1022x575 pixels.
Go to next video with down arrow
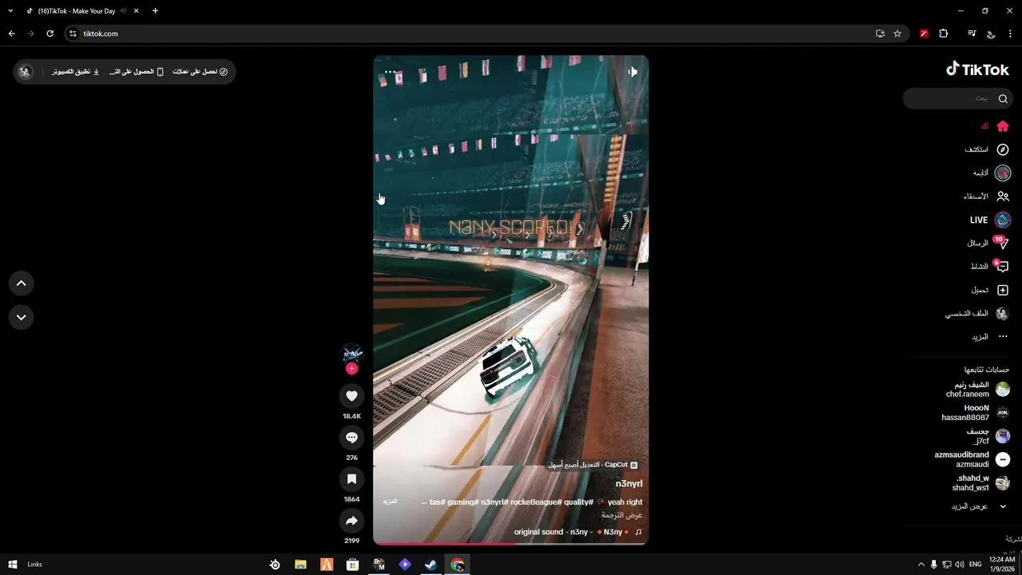22,317
